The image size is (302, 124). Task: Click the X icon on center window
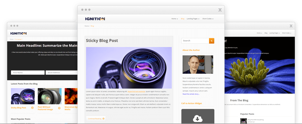tap(220, 10)
